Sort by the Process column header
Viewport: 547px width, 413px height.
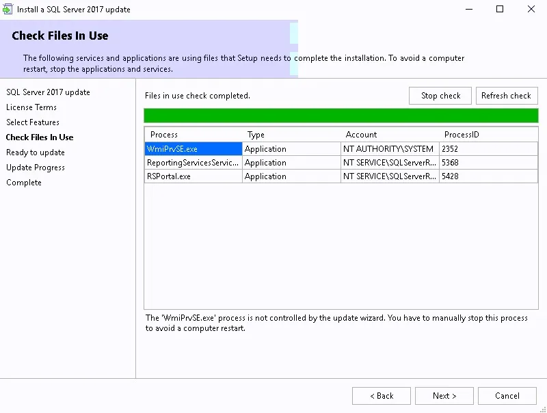[194, 135]
